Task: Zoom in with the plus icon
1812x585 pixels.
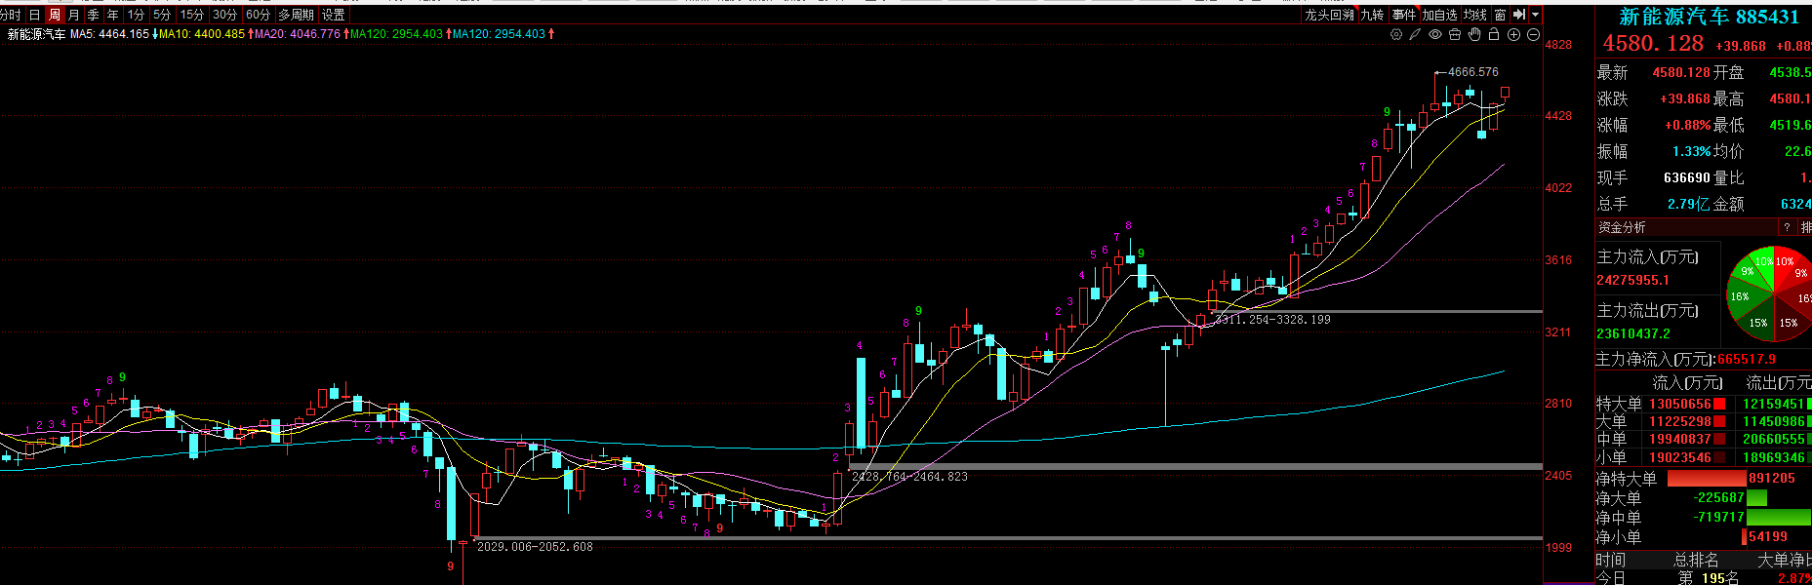Action: pyautogui.click(x=1513, y=34)
